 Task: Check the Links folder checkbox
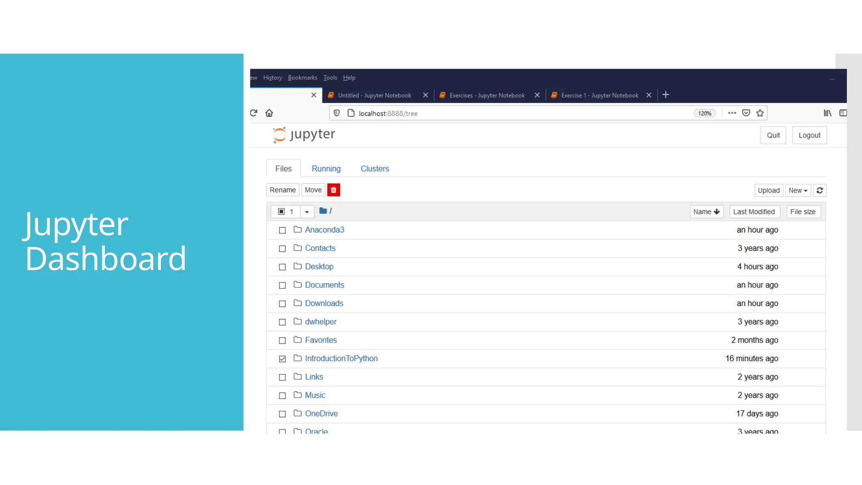tap(282, 377)
